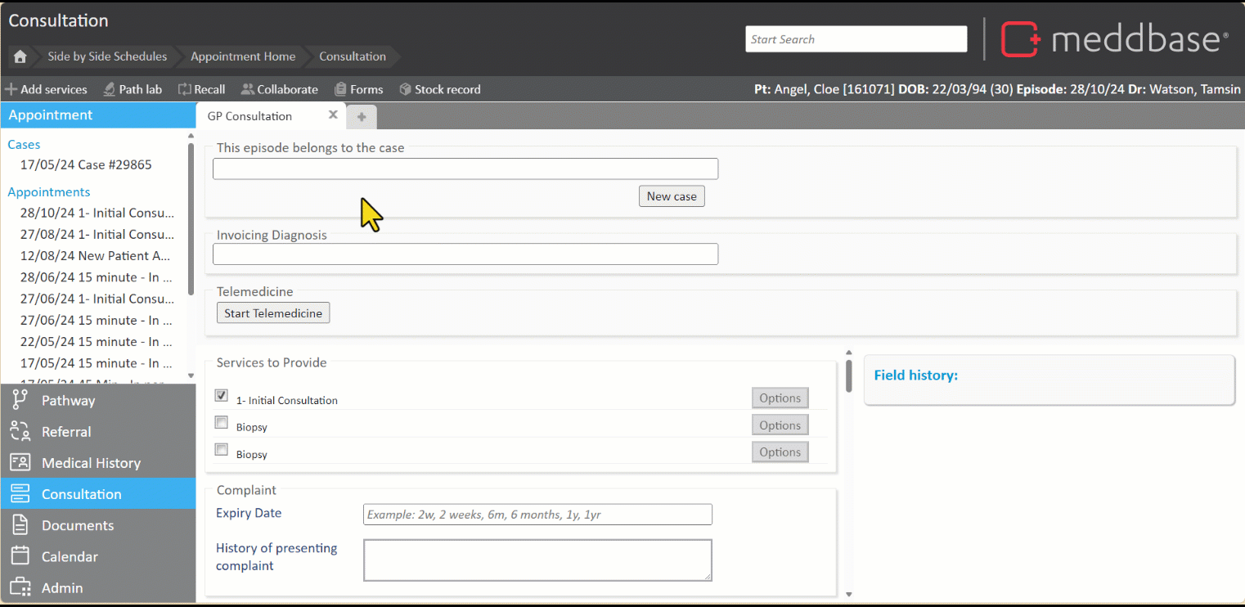Screen dimensions: 1245x607
Task: Go to Medical History in sidebar
Action: tap(91, 463)
